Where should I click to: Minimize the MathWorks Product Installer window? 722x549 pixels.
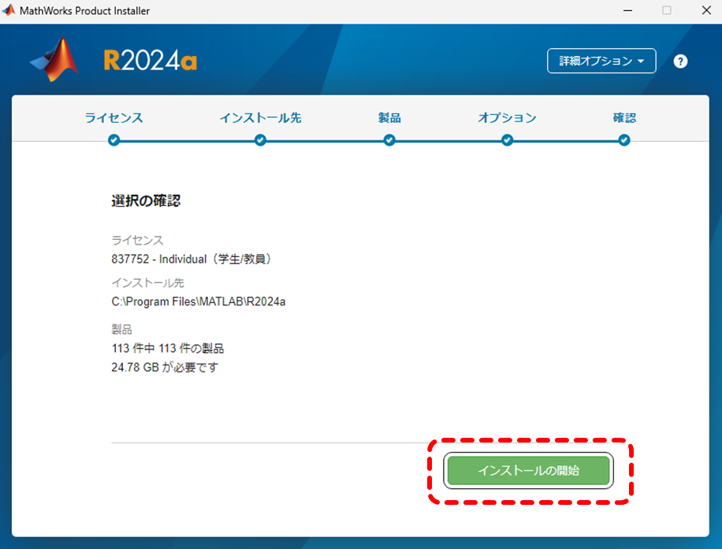627,10
